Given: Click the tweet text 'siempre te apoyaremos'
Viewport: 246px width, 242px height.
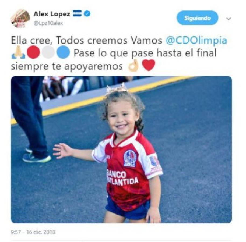Looking at the screenshot, I should tap(67, 66).
